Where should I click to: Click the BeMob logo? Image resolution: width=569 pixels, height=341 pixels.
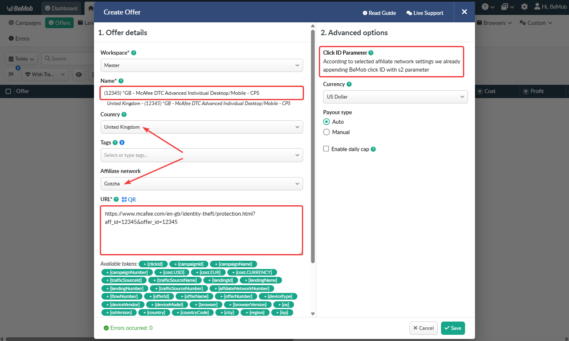[21, 8]
